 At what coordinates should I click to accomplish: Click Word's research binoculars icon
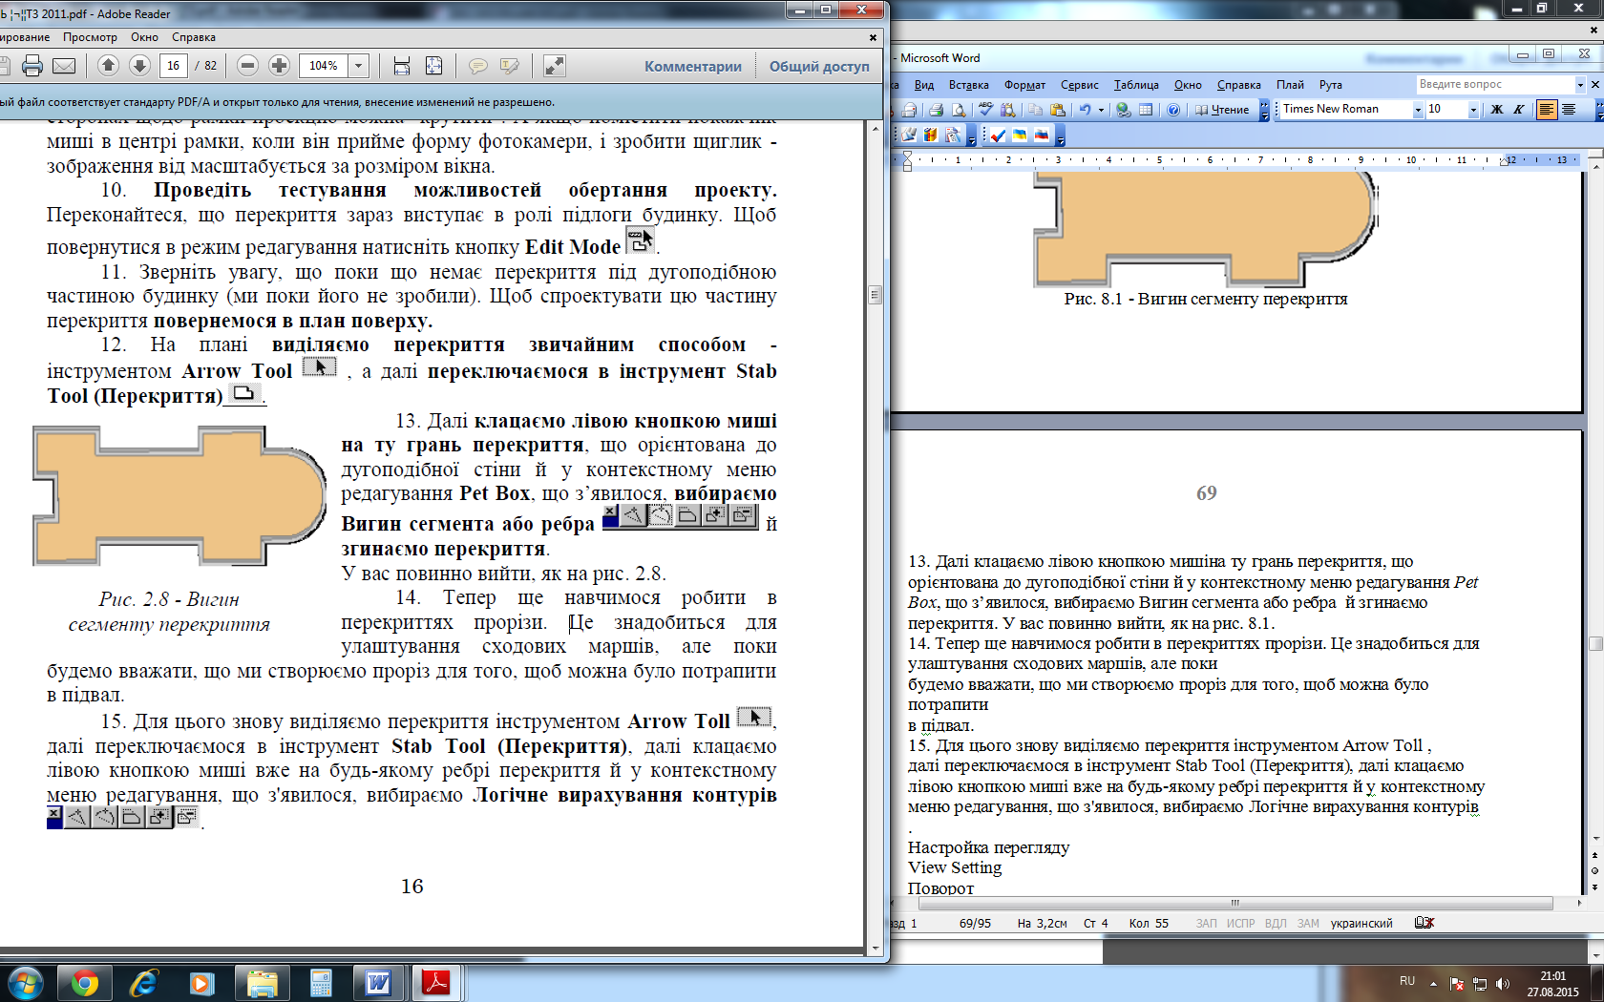(x=1007, y=110)
